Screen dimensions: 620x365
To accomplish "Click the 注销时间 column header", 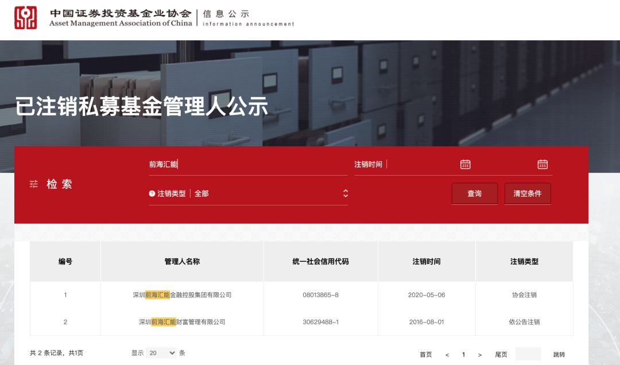I will [x=427, y=261].
